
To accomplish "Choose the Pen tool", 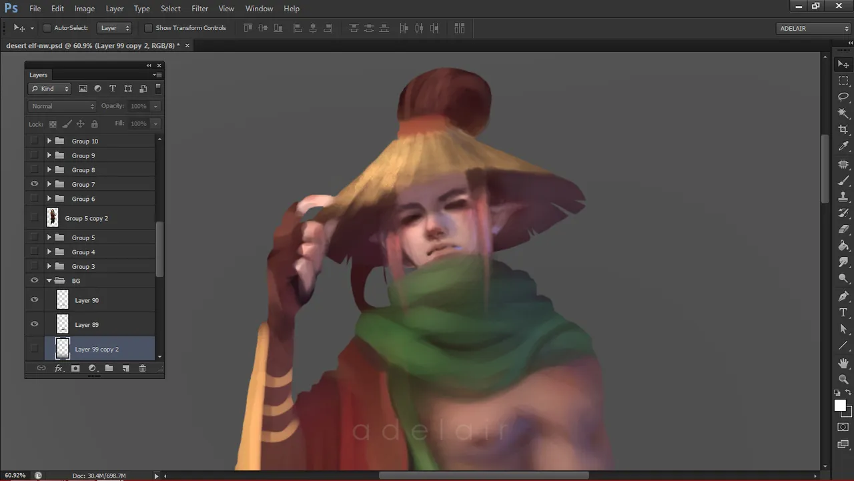I will coord(843,296).
